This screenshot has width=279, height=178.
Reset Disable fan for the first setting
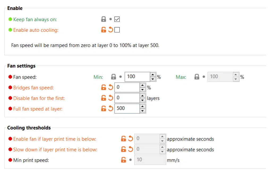(110, 98)
